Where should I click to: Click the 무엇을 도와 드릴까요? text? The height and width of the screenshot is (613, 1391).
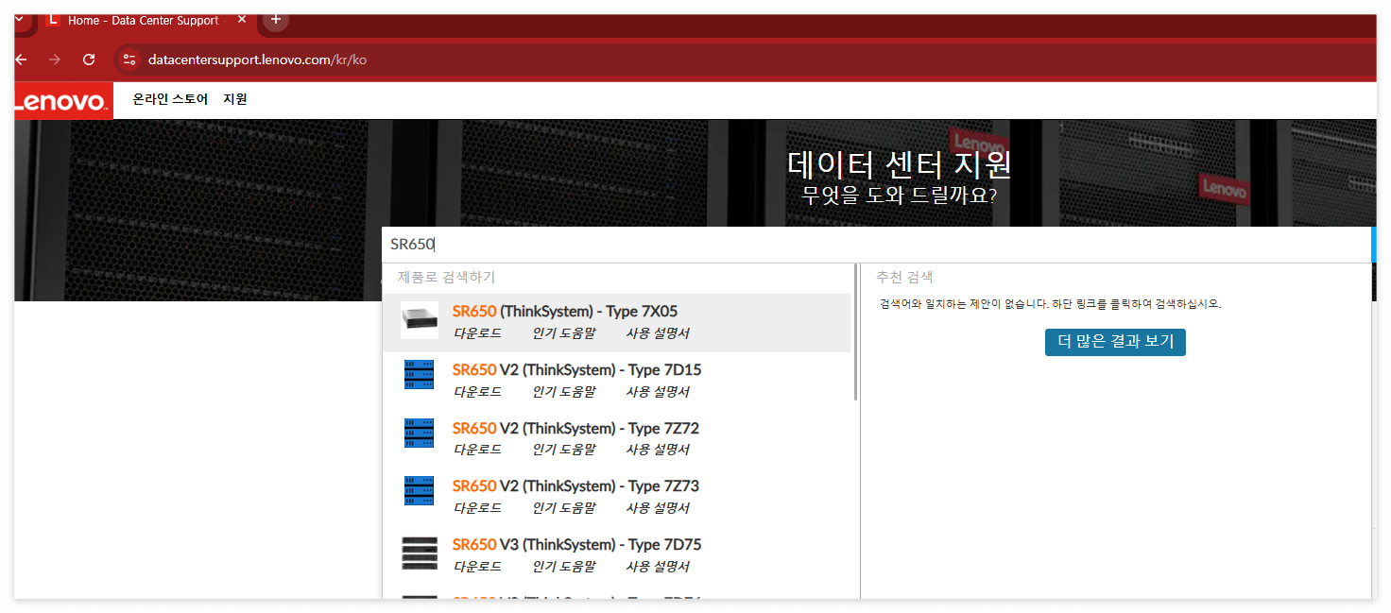pyautogui.click(x=899, y=196)
